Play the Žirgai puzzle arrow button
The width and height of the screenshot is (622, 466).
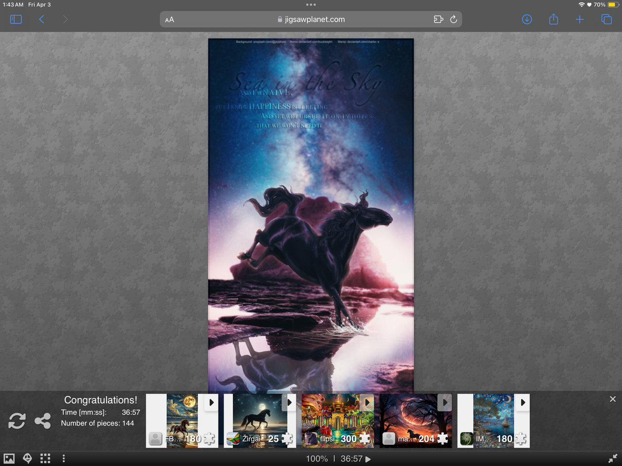289,402
